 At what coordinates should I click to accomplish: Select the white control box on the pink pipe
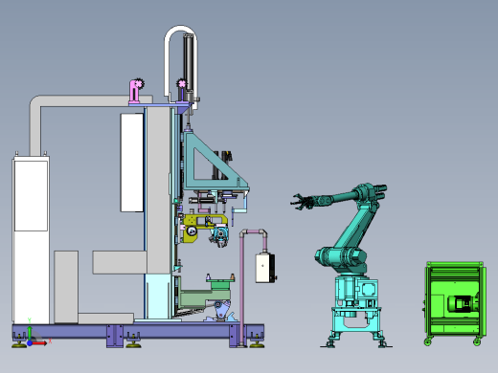pyautogui.click(x=264, y=268)
